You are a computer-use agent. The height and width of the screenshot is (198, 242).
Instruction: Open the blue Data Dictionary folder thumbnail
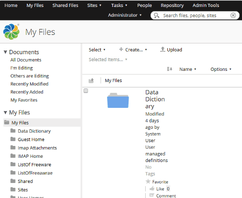[118, 100]
